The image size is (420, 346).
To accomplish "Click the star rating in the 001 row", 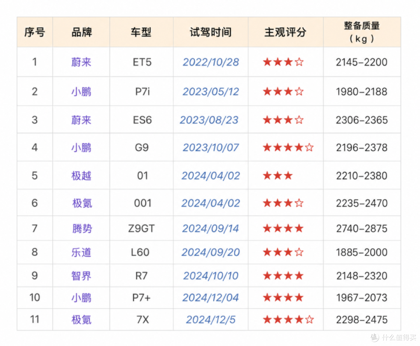I will pyautogui.click(x=283, y=203).
